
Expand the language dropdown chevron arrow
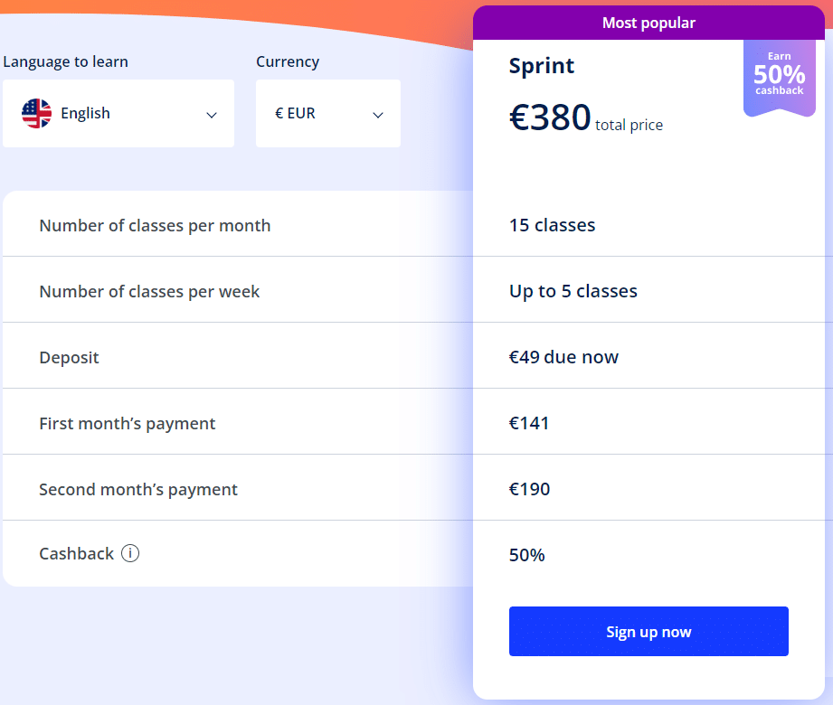(x=212, y=115)
